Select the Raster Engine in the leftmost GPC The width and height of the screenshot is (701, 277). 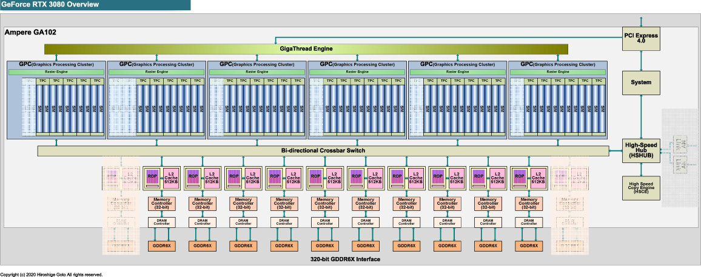(x=56, y=72)
